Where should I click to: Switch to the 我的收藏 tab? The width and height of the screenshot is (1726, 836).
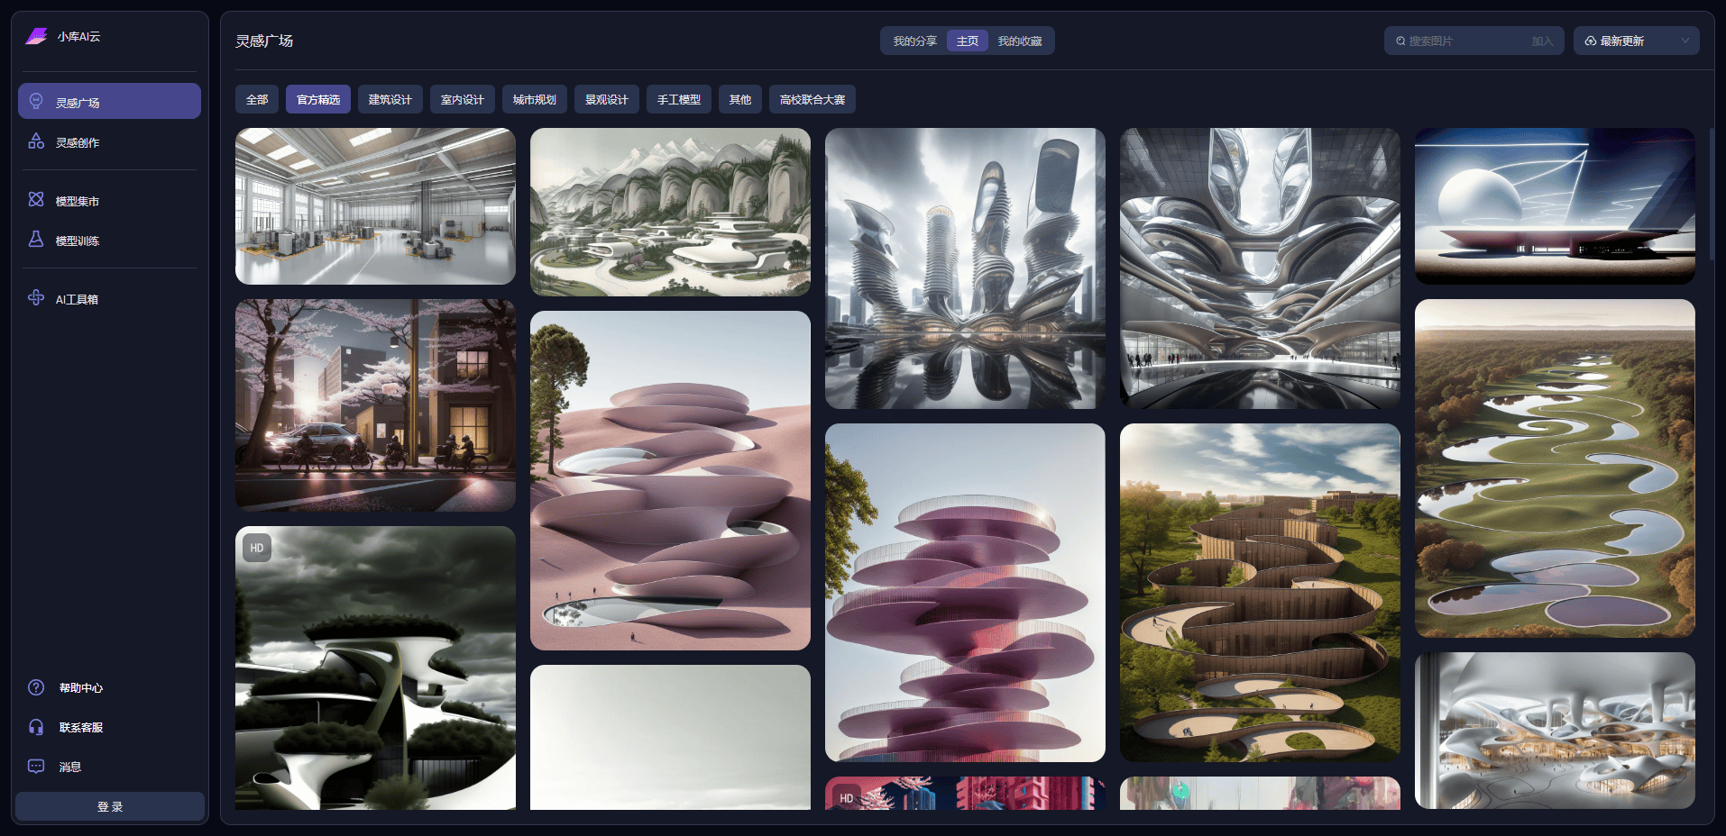[x=1020, y=41]
